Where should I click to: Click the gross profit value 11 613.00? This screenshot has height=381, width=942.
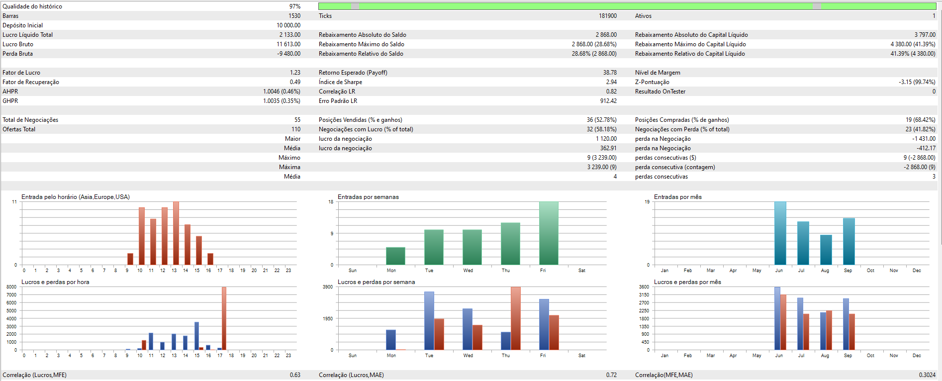pos(288,44)
